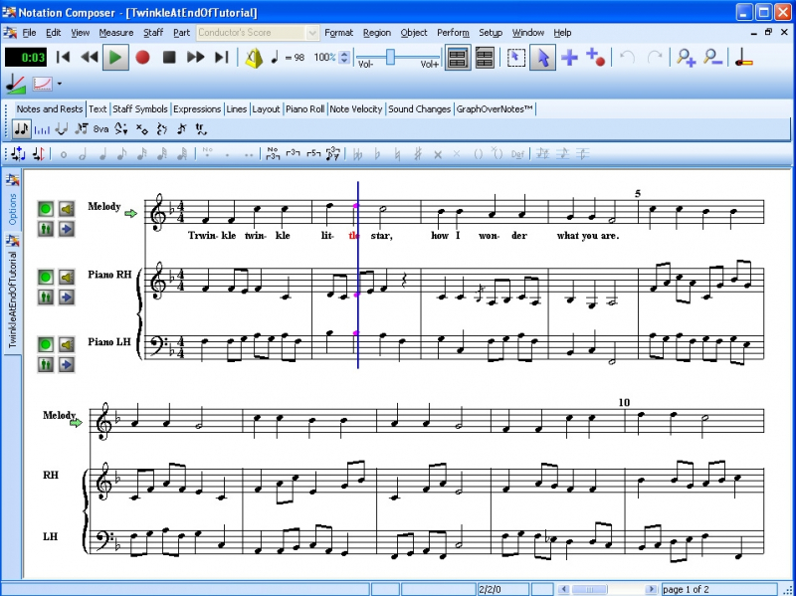Viewport: 796px width, 596px height.
Task: Toggle the Piano LH green play button
Action: click(46, 344)
